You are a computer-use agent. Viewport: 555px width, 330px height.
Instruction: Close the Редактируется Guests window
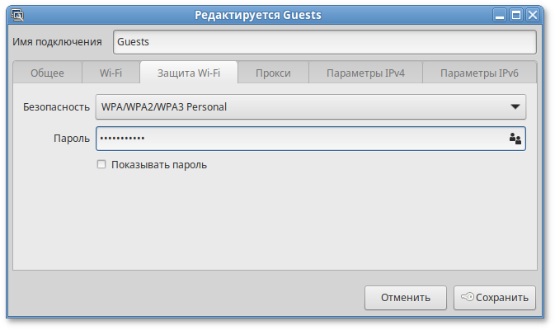533,15
